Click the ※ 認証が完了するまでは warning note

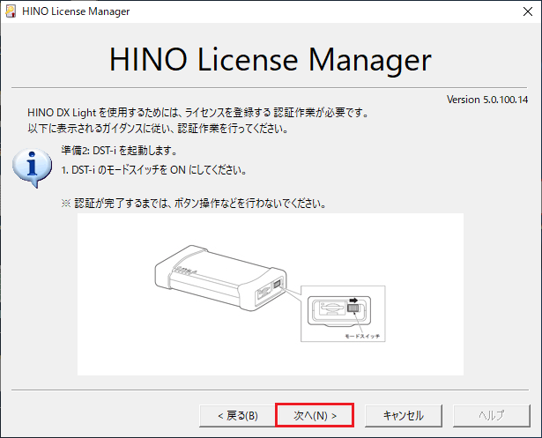tap(194, 204)
